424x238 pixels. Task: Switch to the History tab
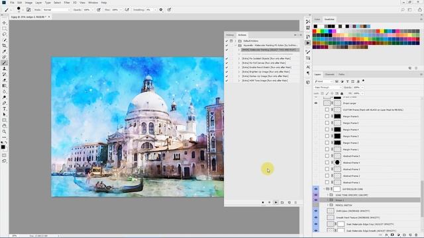(x=230, y=35)
